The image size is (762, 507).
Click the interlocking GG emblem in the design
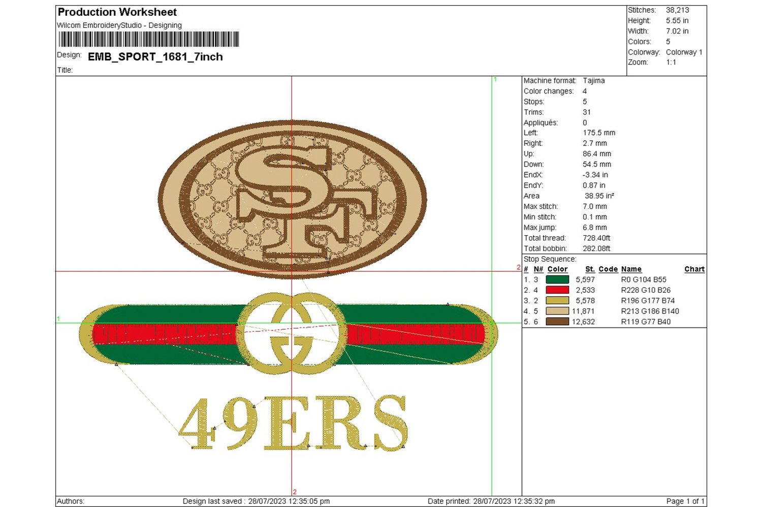tap(292, 333)
